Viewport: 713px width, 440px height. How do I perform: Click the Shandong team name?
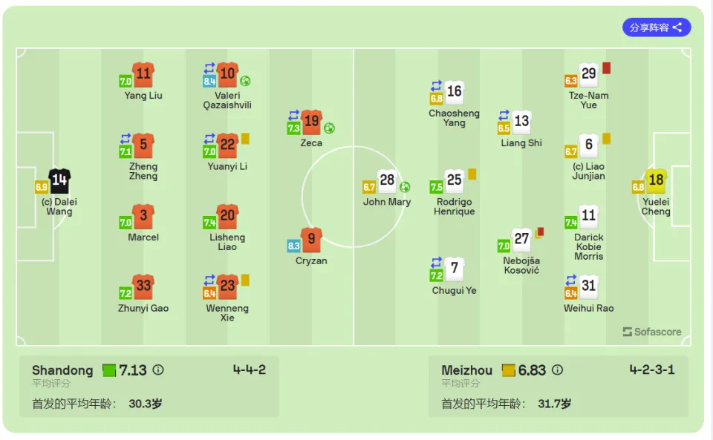[x=62, y=370]
